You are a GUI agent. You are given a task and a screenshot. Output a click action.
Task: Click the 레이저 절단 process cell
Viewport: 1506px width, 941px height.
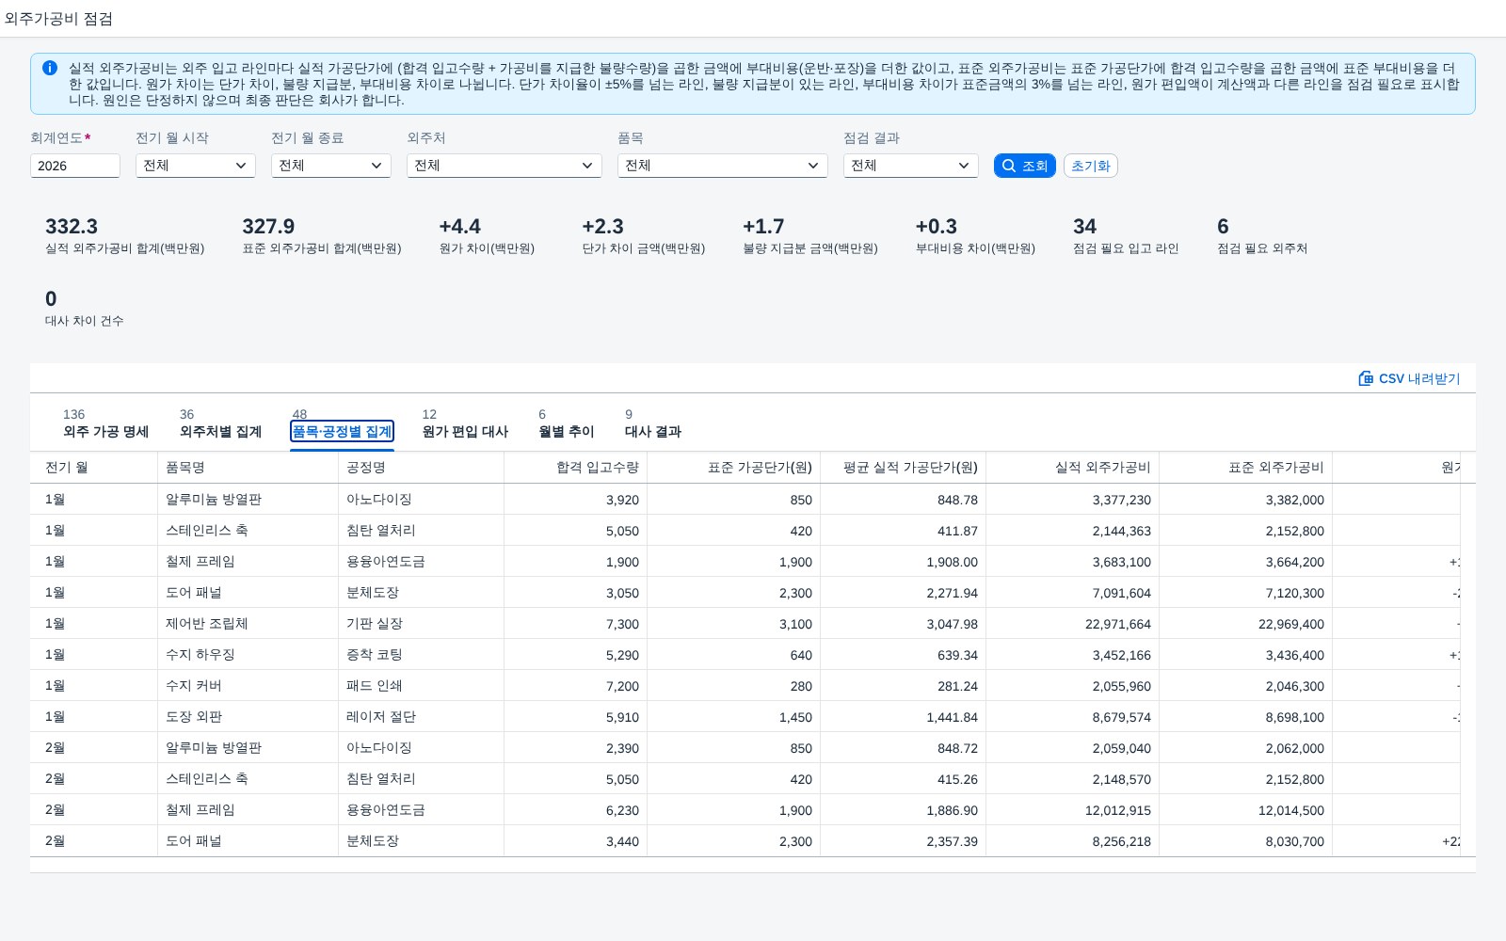coord(422,717)
